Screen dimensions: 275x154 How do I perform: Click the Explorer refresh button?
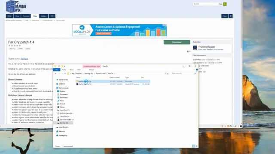tap(168, 74)
